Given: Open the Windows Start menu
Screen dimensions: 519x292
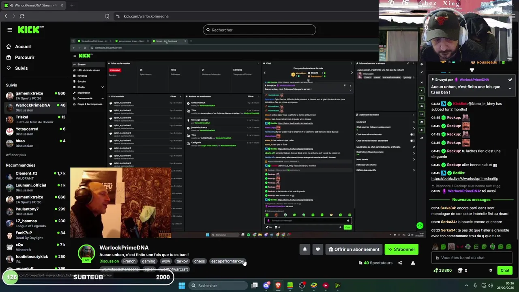Looking at the screenshot, I should 182,286.
